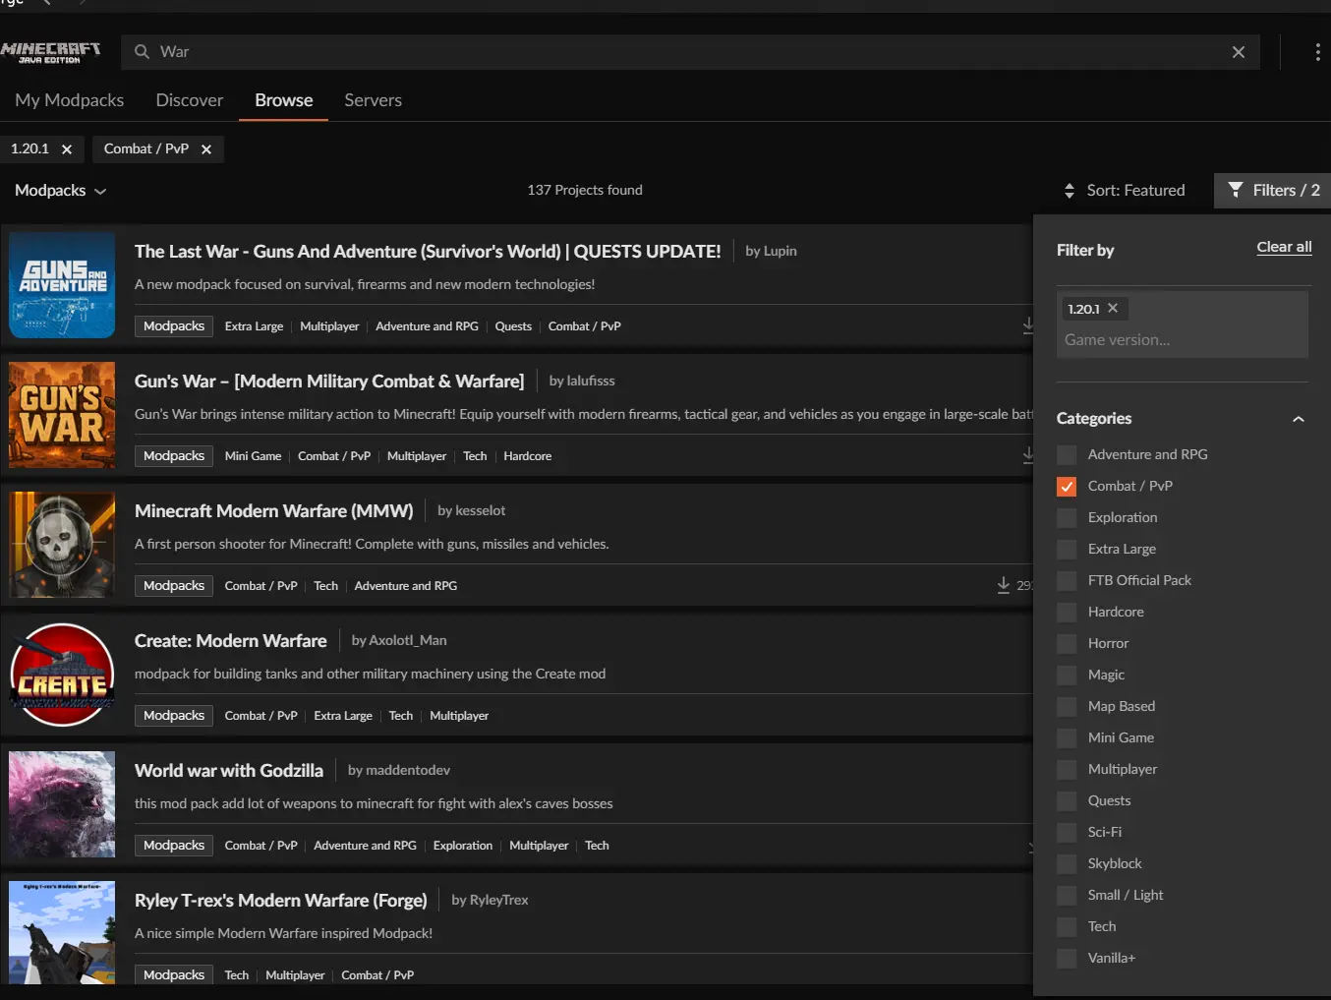Viewport: 1331px width, 1000px height.
Task: Open Create: Modern Warfare title link
Action: tap(231, 641)
